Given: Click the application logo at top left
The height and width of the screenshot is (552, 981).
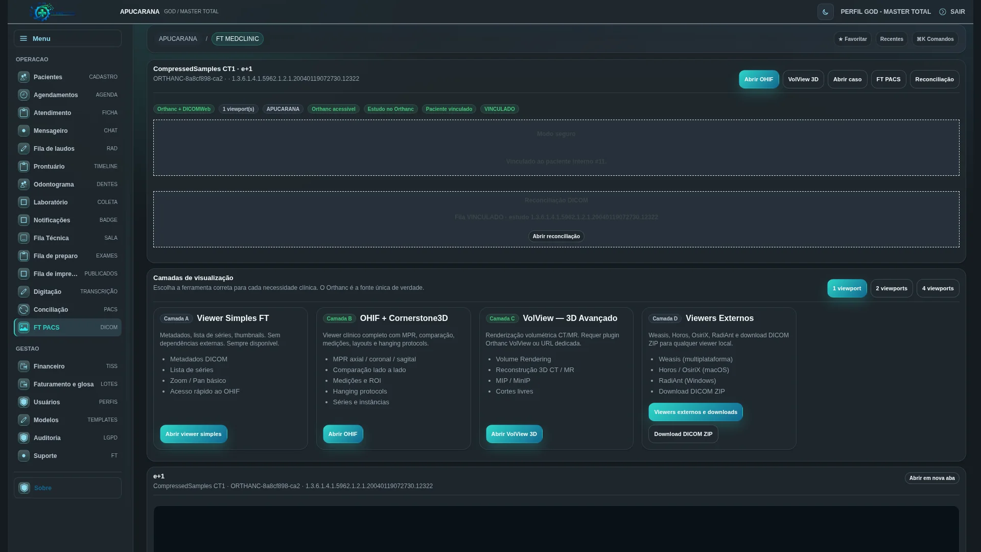Looking at the screenshot, I should [51, 12].
